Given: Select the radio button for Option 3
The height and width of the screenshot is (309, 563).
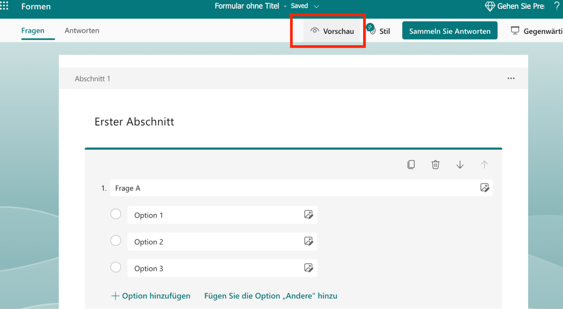Looking at the screenshot, I should click(x=116, y=267).
